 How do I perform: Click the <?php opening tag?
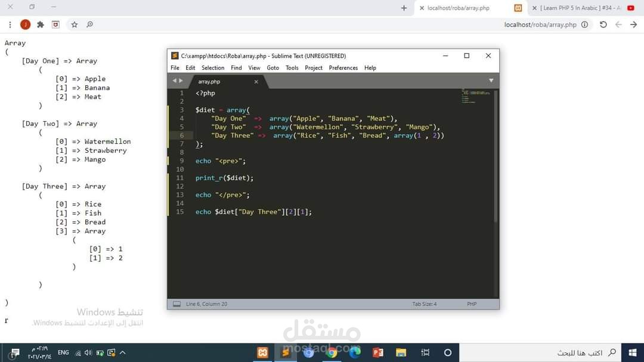coord(205,93)
